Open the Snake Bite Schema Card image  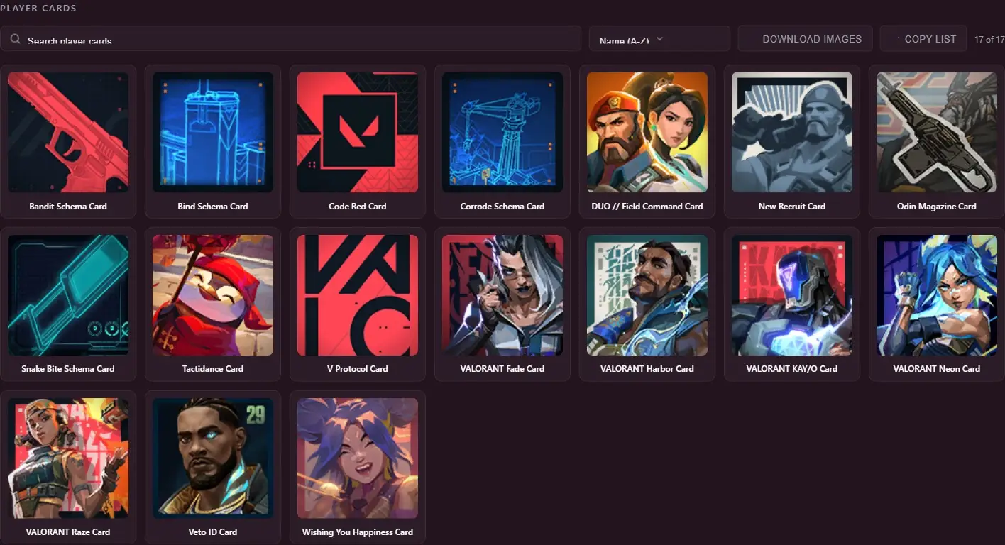coord(68,295)
